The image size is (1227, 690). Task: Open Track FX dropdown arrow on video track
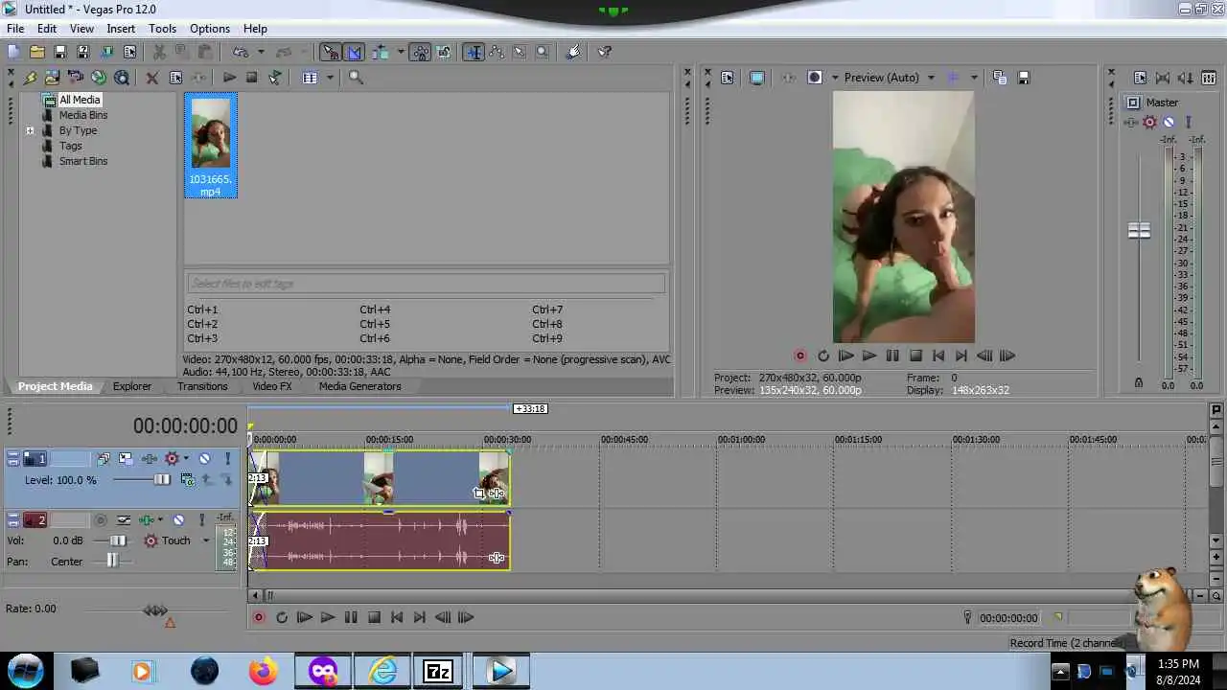tap(186, 458)
